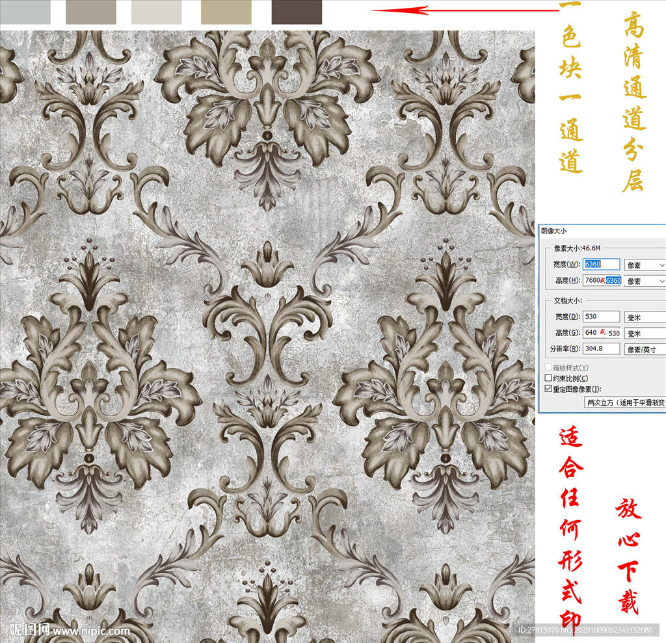The image size is (666, 643).
Task: Click the 像素大小:46.6M group label
Action: [578, 248]
